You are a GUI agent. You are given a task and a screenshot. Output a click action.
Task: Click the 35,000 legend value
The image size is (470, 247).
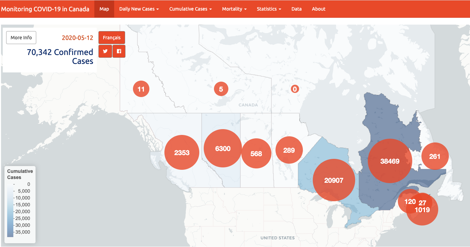[23, 232]
